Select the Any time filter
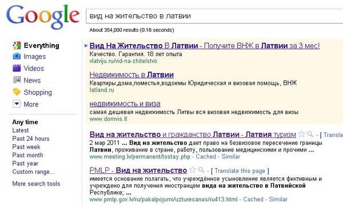Screen dimensions: 343x206 pos(25,122)
